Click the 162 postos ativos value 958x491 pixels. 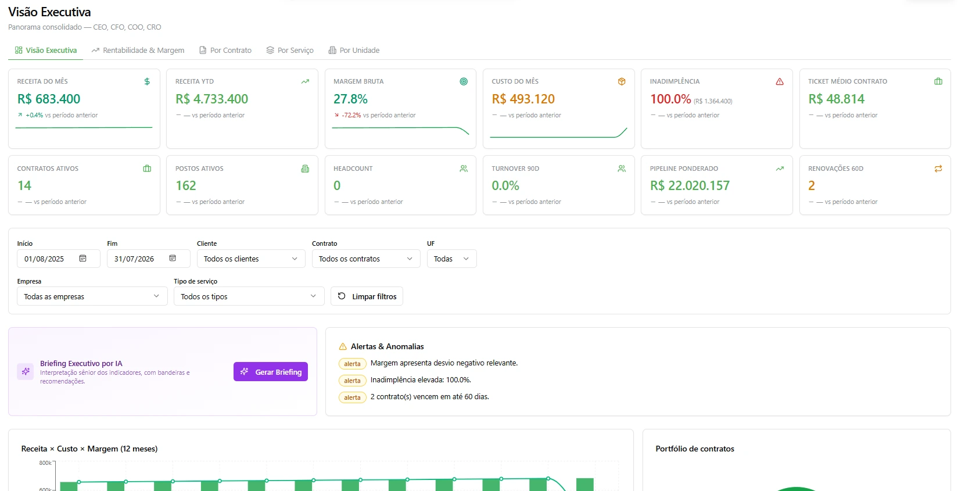pyautogui.click(x=186, y=185)
